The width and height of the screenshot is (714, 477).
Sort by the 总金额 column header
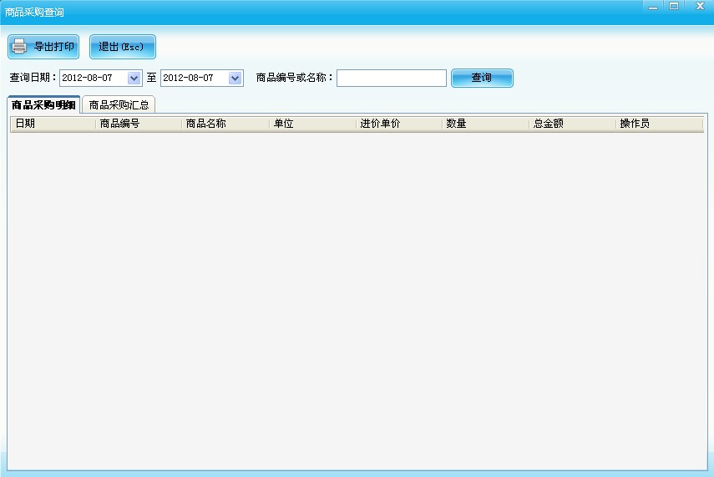[x=573, y=124]
